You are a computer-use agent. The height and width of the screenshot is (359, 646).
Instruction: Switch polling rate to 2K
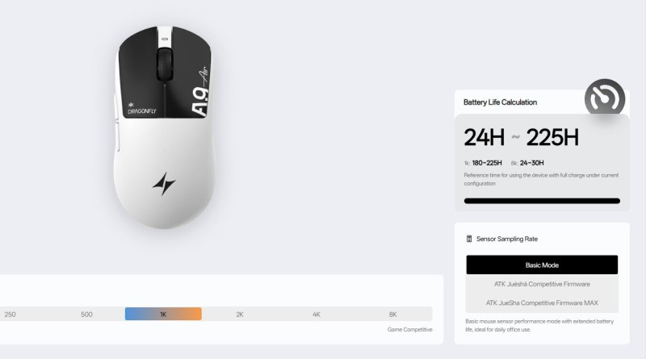click(240, 314)
